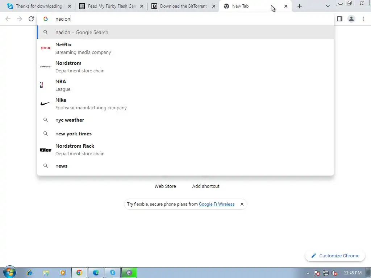Open the profile avatar icon
371x278 pixels.
coord(351,19)
